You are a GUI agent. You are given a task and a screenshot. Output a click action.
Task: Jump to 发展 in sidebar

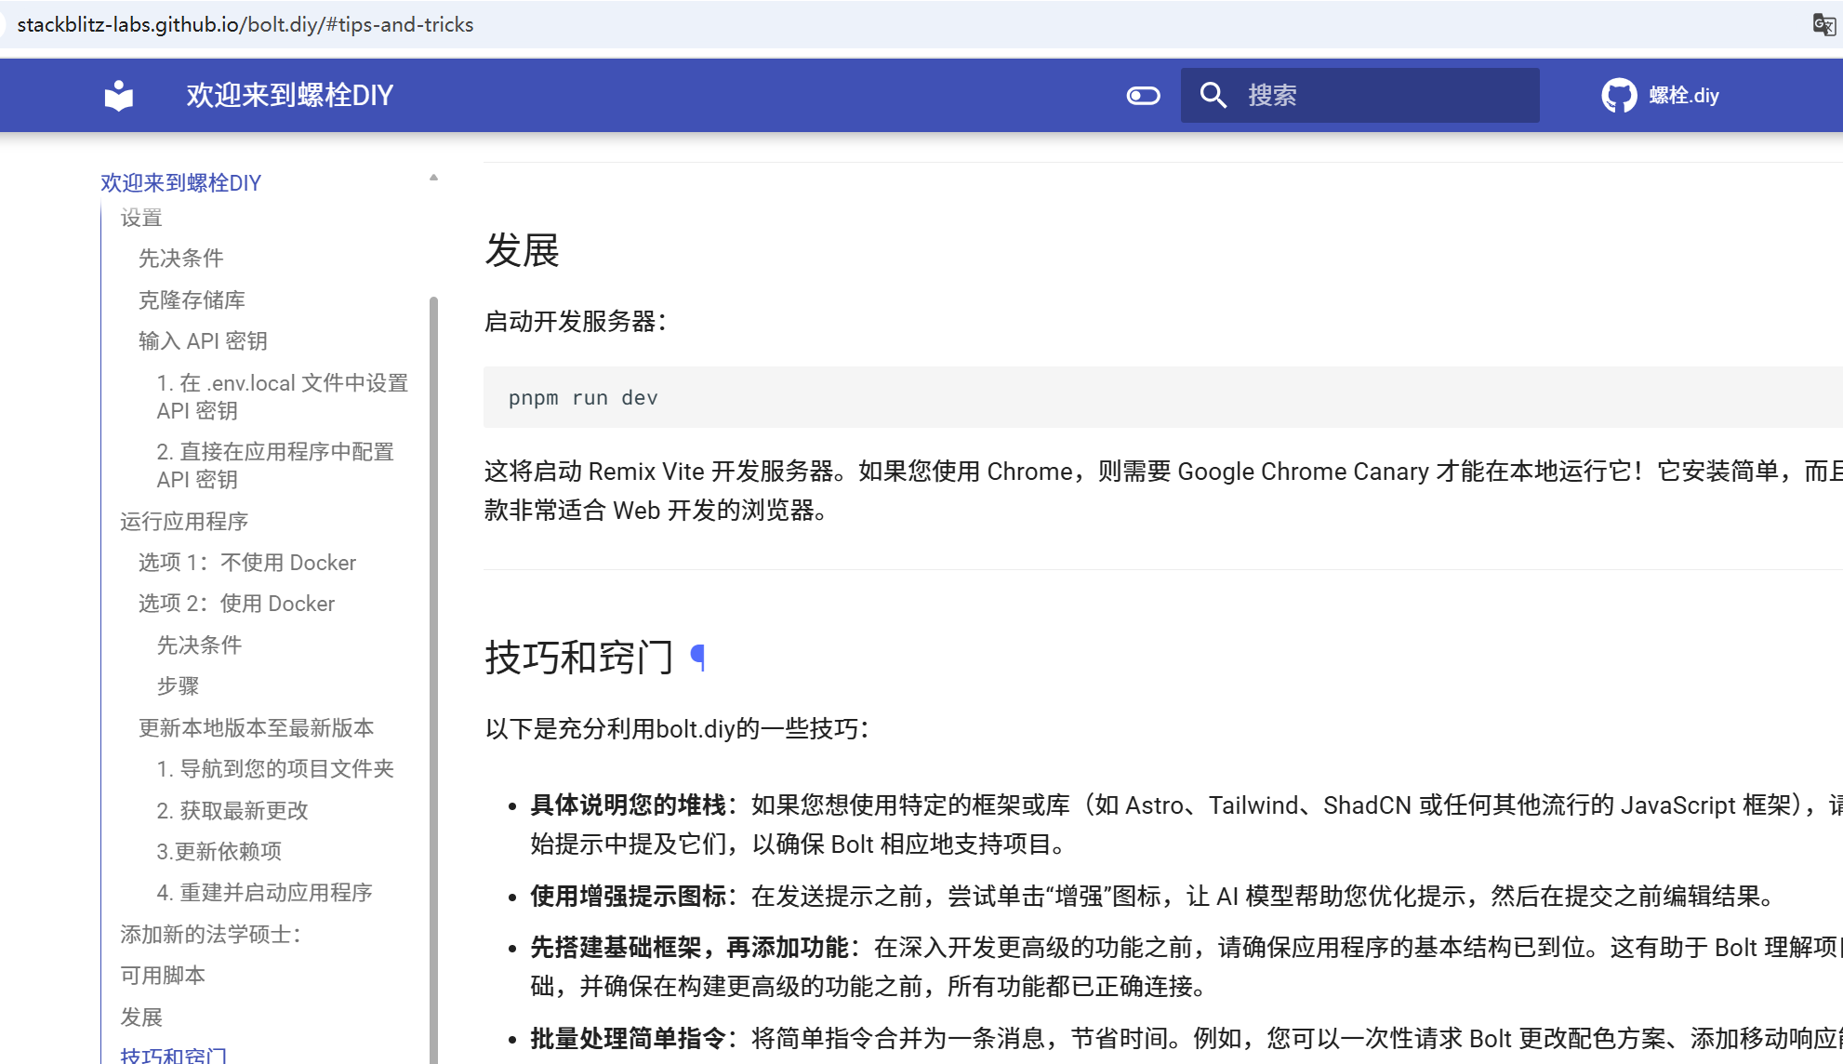[x=141, y=1017]
